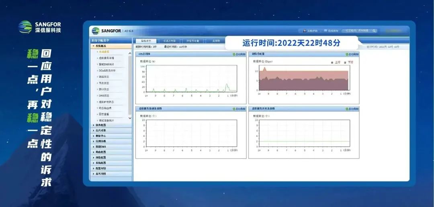The image size is (434, 207).
Task: Click the 最近时间段: 10分钟 text
Action: tap(176, 47)
